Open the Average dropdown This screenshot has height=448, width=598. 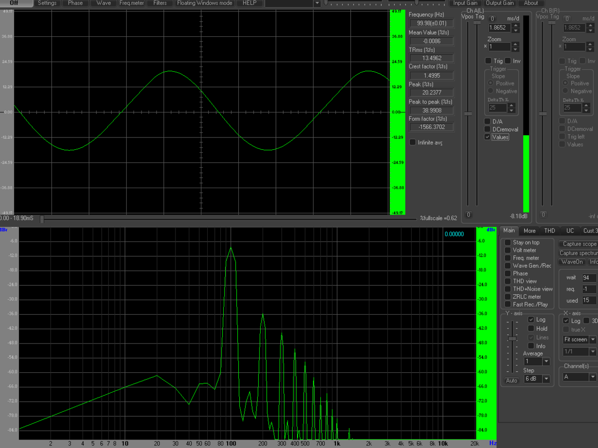pyautogui.click(x=547, y=361)
